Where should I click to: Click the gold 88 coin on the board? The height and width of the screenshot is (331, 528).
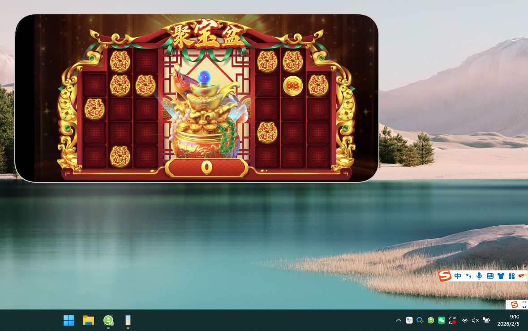[x=293, y=86]
